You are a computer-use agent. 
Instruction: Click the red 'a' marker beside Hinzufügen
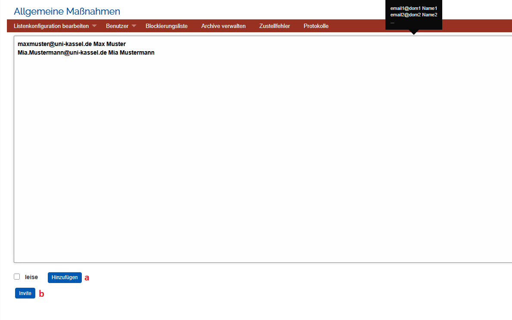(x=87, y=278)
